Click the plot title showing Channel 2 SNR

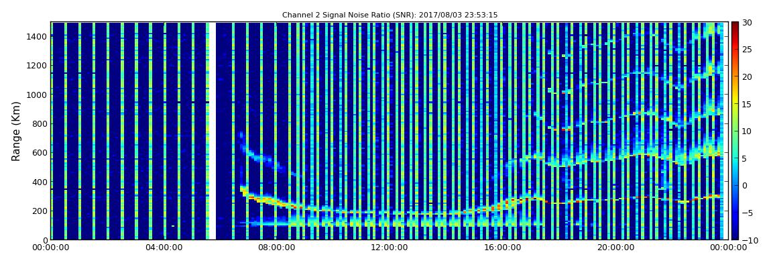390,15
